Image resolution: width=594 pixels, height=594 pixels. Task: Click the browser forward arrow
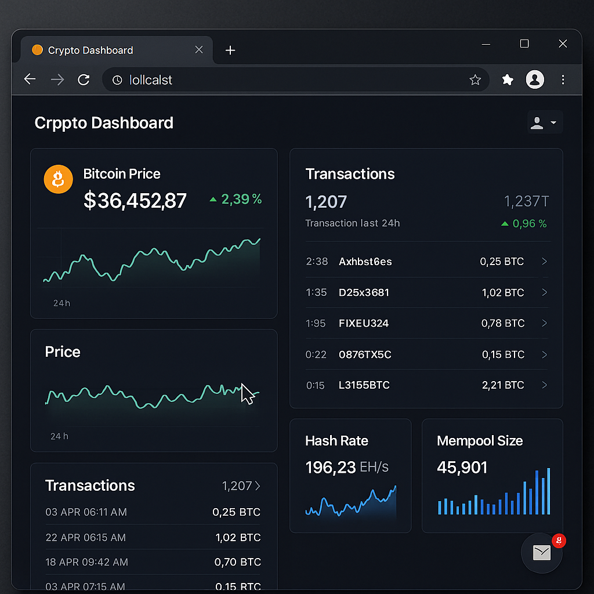pyautogui.click(x=57, y=79)
